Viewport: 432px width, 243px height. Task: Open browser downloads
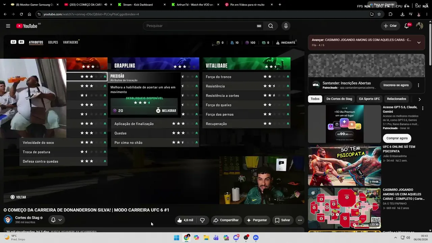pos(402,14)
